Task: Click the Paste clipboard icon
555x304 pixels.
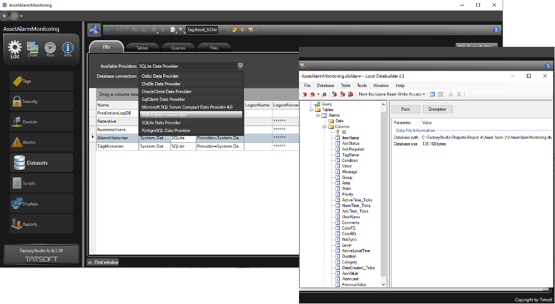Action: tap(144, 30)
